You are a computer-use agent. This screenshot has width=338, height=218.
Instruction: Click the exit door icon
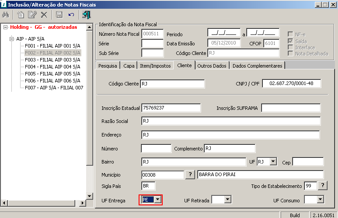86,15
